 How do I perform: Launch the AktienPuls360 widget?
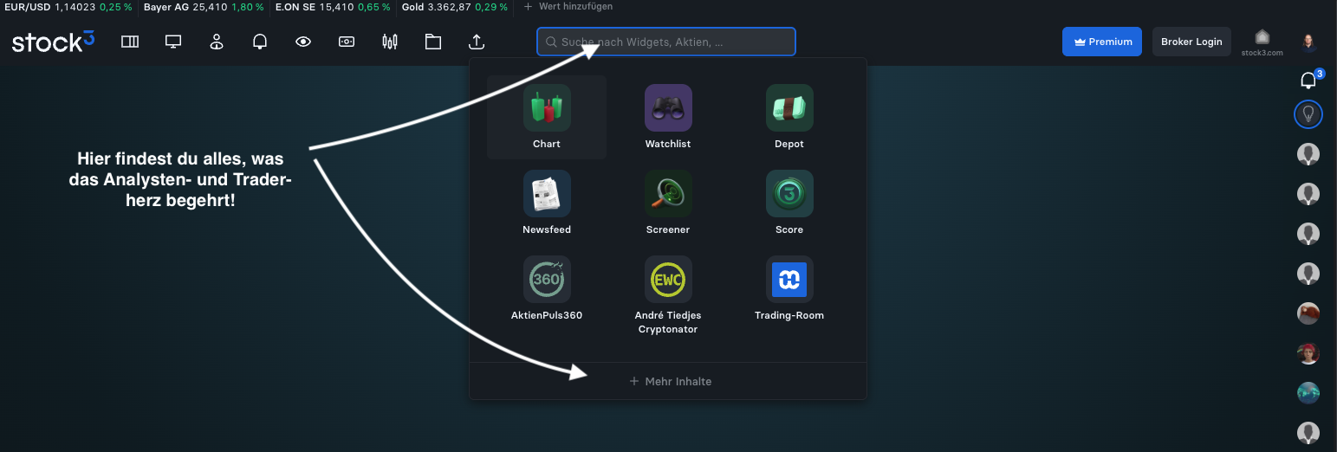[547, 289]
